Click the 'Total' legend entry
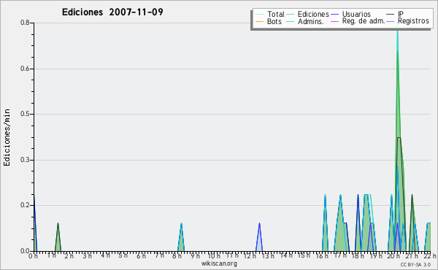 click(270, 14)
